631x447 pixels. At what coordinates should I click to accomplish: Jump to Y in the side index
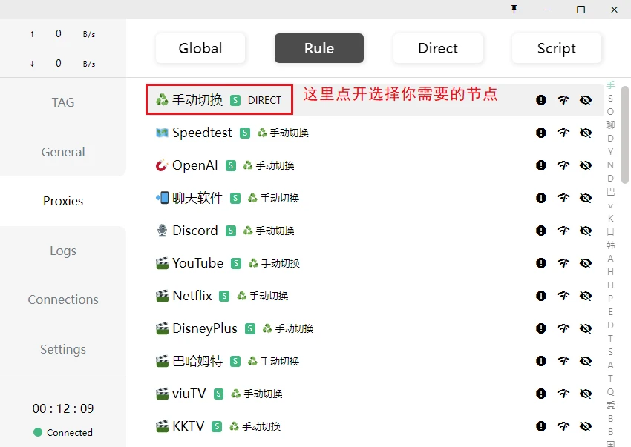point(610,151)
